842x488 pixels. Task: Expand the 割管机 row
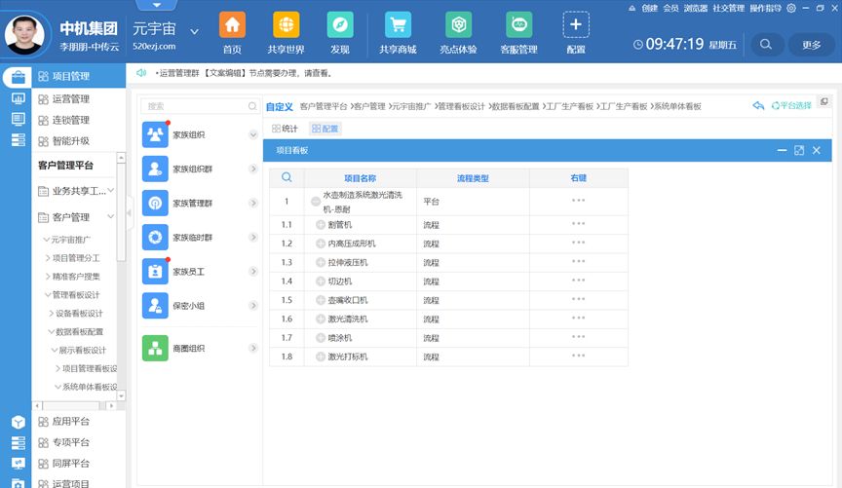[x=321, y=224]
